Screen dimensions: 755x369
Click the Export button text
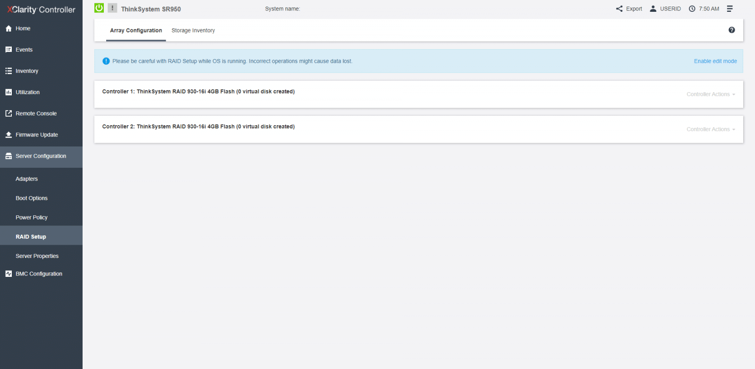pyautogui.click(x=634, y=9)
